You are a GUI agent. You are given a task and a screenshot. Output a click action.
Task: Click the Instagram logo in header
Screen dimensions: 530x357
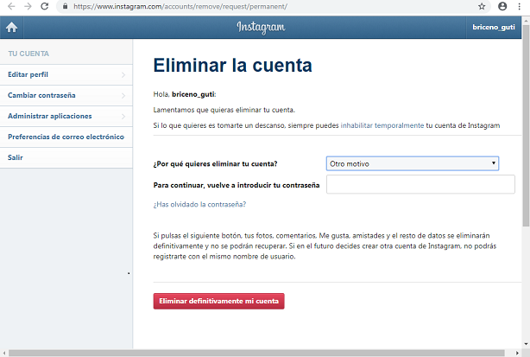261,28
